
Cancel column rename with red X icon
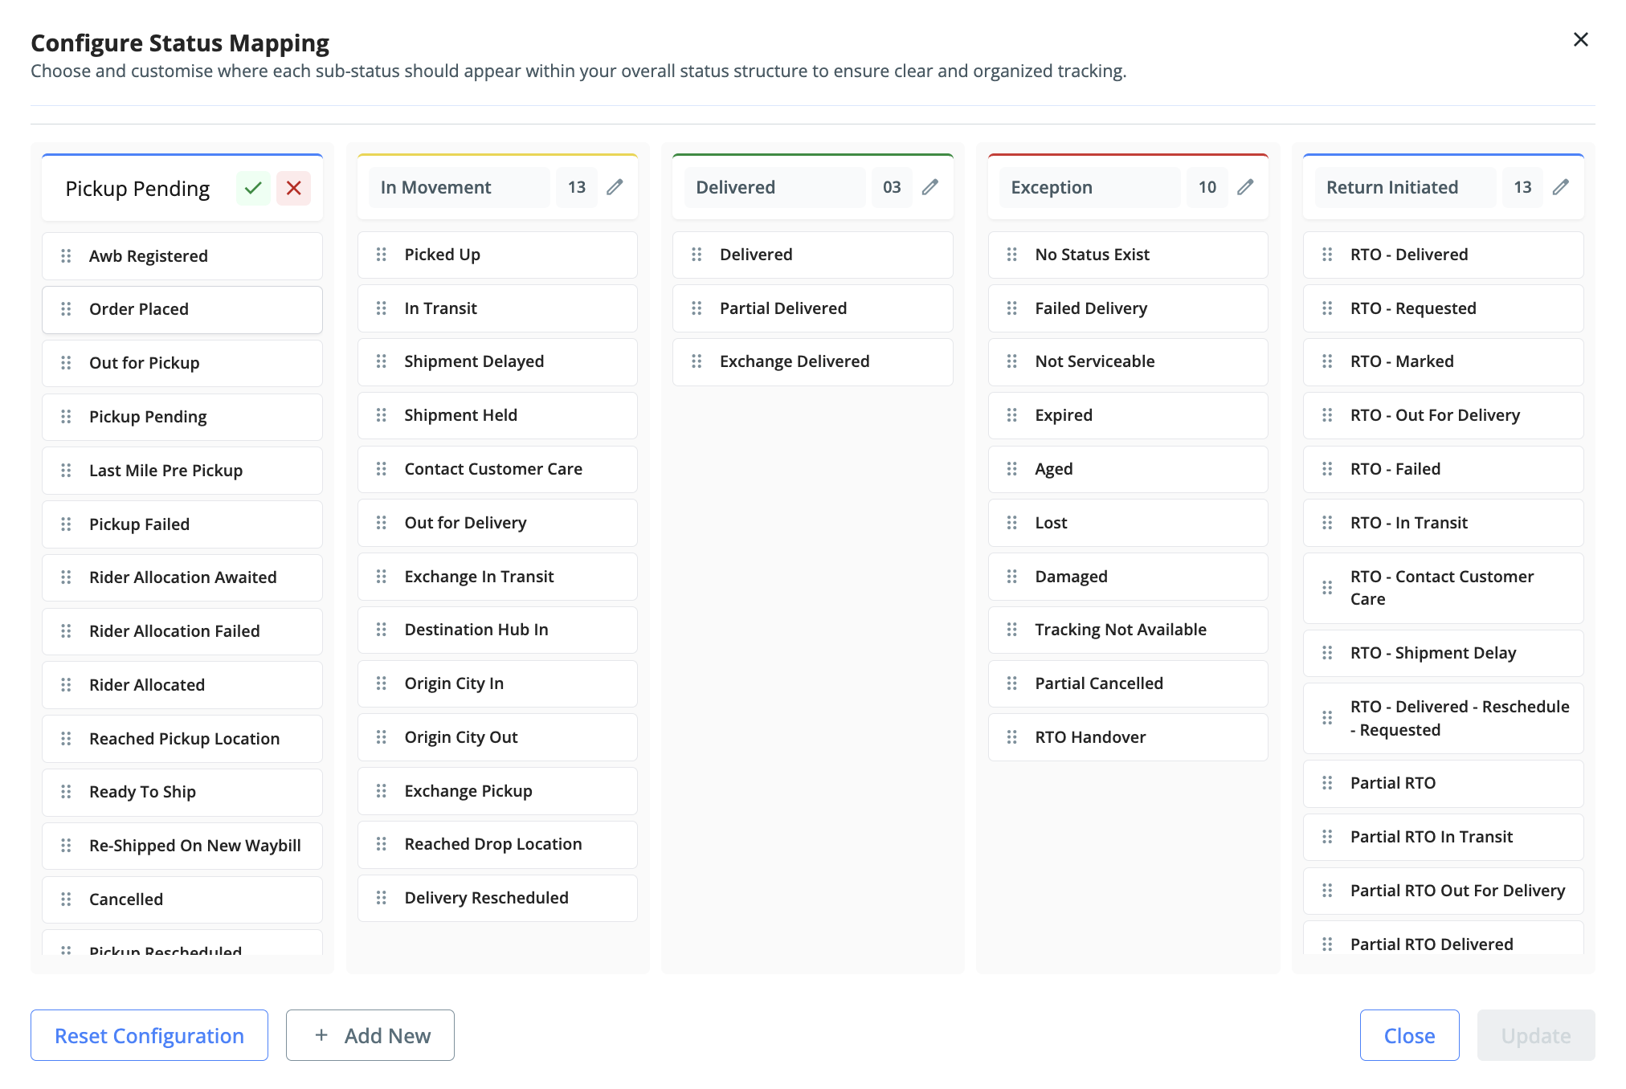coord(293,188)
